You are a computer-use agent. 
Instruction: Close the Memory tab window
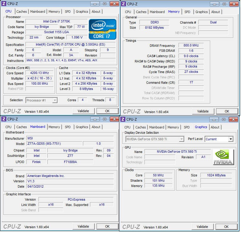(x=234, y=4)
